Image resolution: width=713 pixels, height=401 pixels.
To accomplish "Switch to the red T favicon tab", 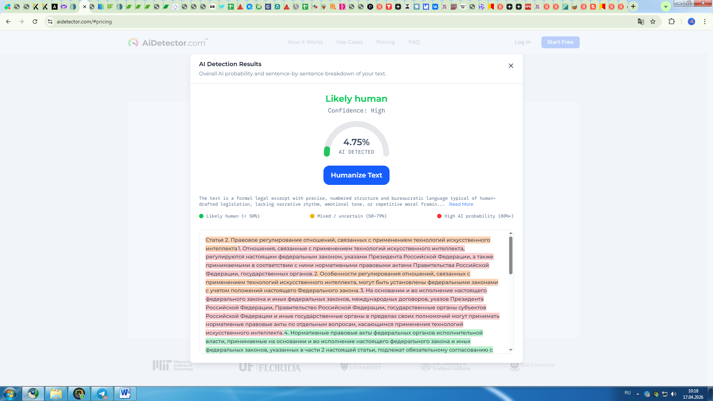I will click(x=389, y=7).
